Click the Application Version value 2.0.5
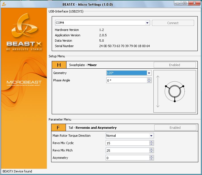Image resolution: width=202 pixels, height=175 pixels. click(103, 35)
